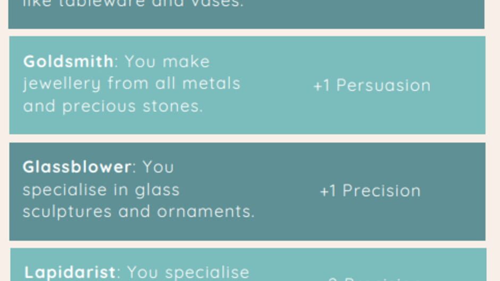Viewport: 500px width, 281px height.
Task: Click the cream gap between Goldsmith and Glassblower rows
Action: (x=247, y=138)
